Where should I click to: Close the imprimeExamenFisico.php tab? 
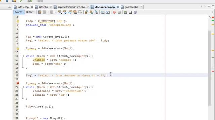click(88, 7)
